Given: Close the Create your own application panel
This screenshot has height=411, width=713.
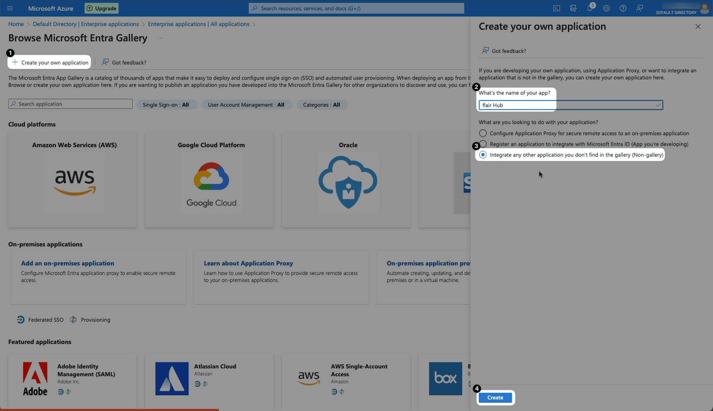Looking at the screenshot, I should pos(698,26).
